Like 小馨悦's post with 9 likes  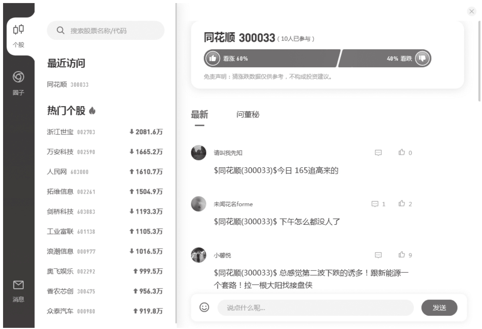pyautogui.click(x=405, y=255)
